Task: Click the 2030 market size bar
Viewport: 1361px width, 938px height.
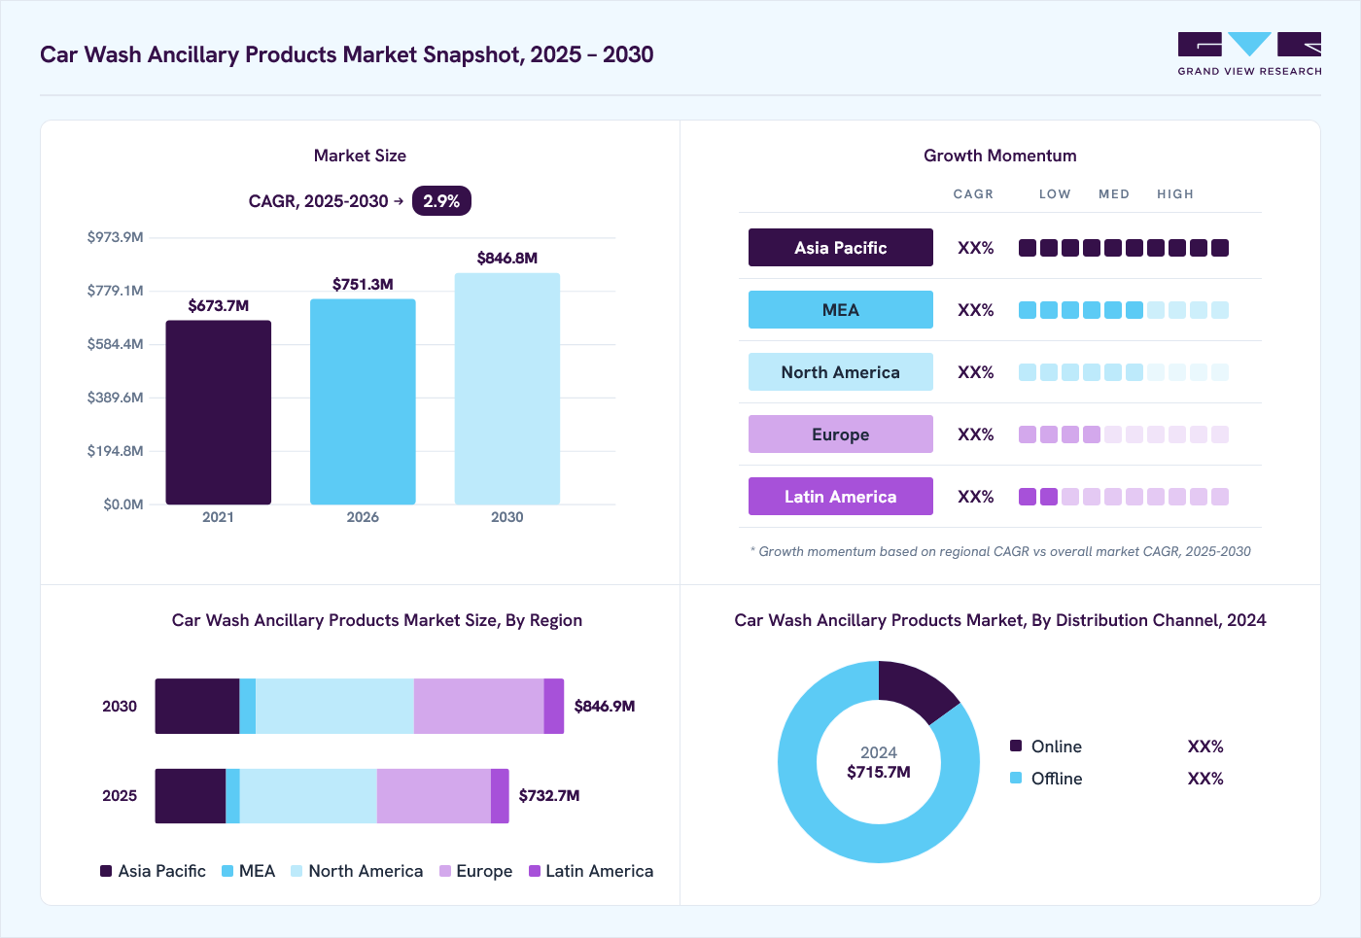Action: click(507, 389)
